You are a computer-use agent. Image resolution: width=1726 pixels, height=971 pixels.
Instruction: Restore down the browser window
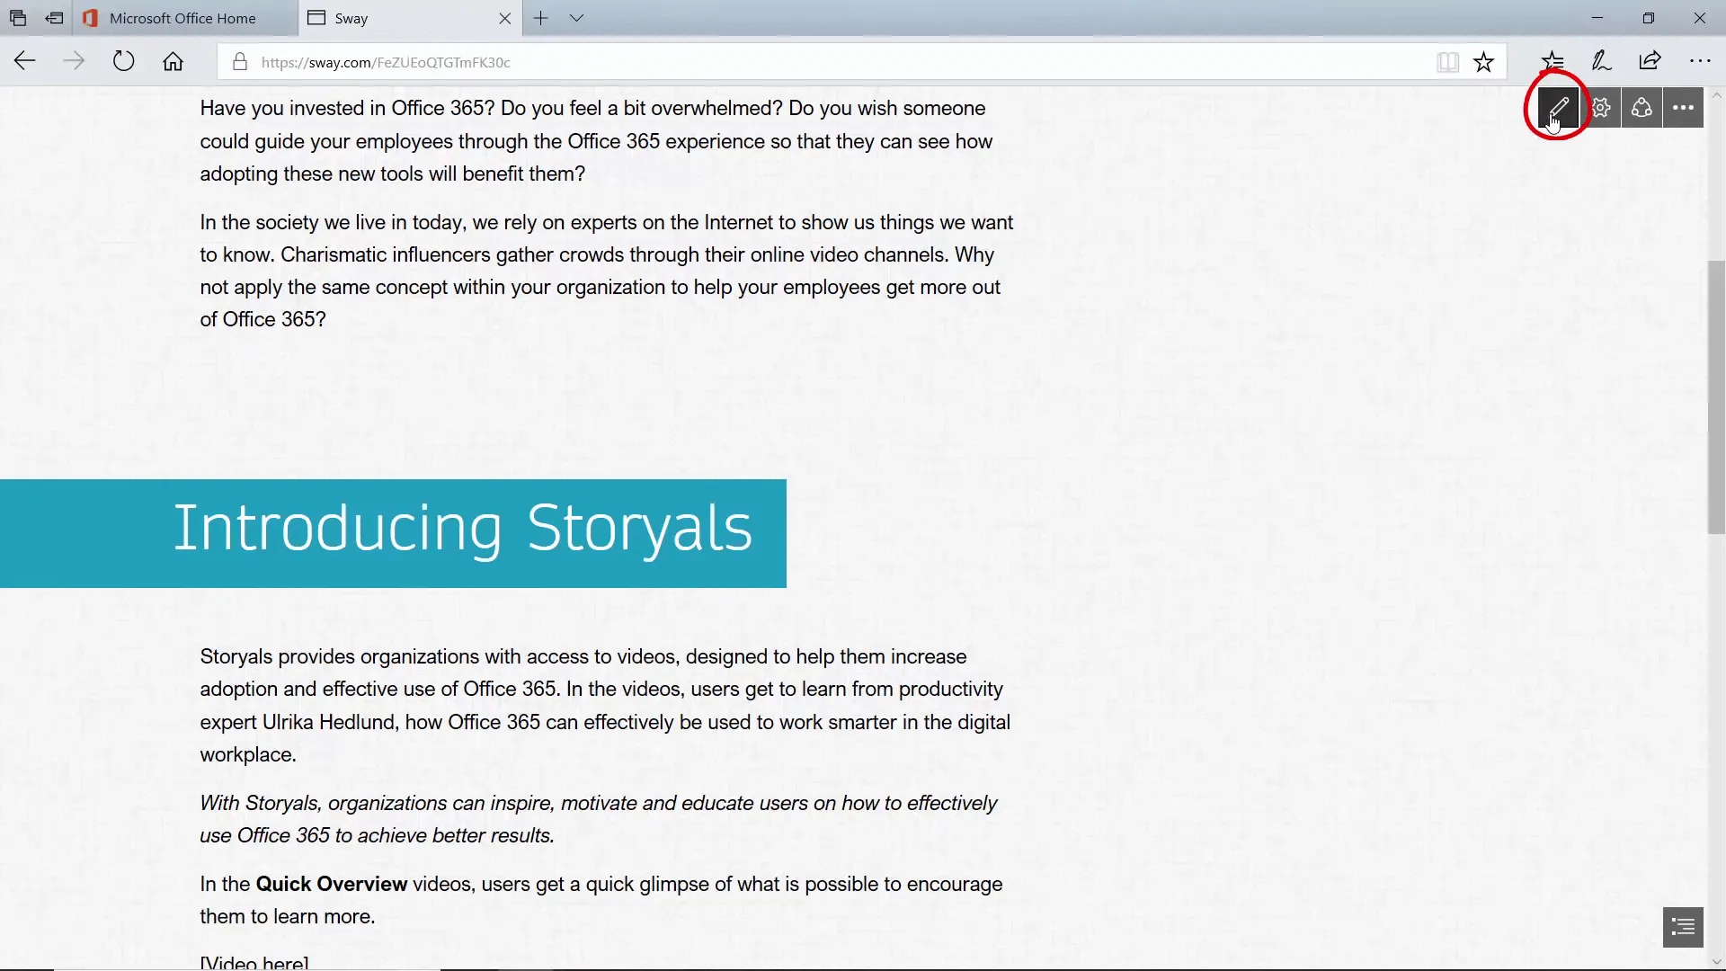[x=1649, y=18]
